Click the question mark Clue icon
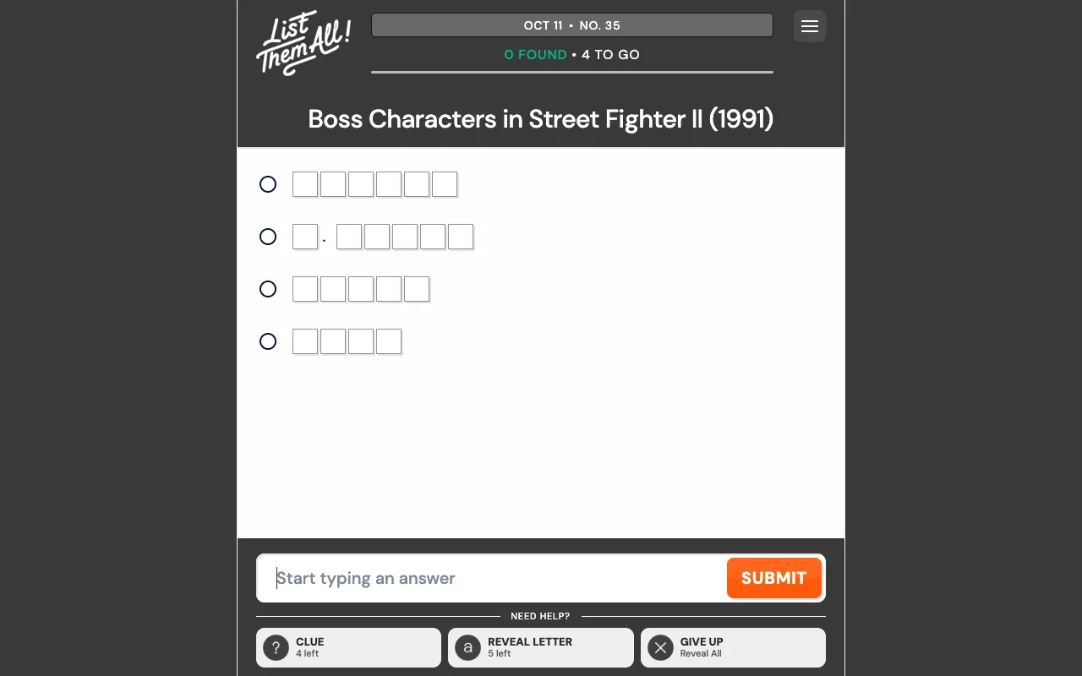The width and height of the screenshot is (1082, 676). click(276, 648)
